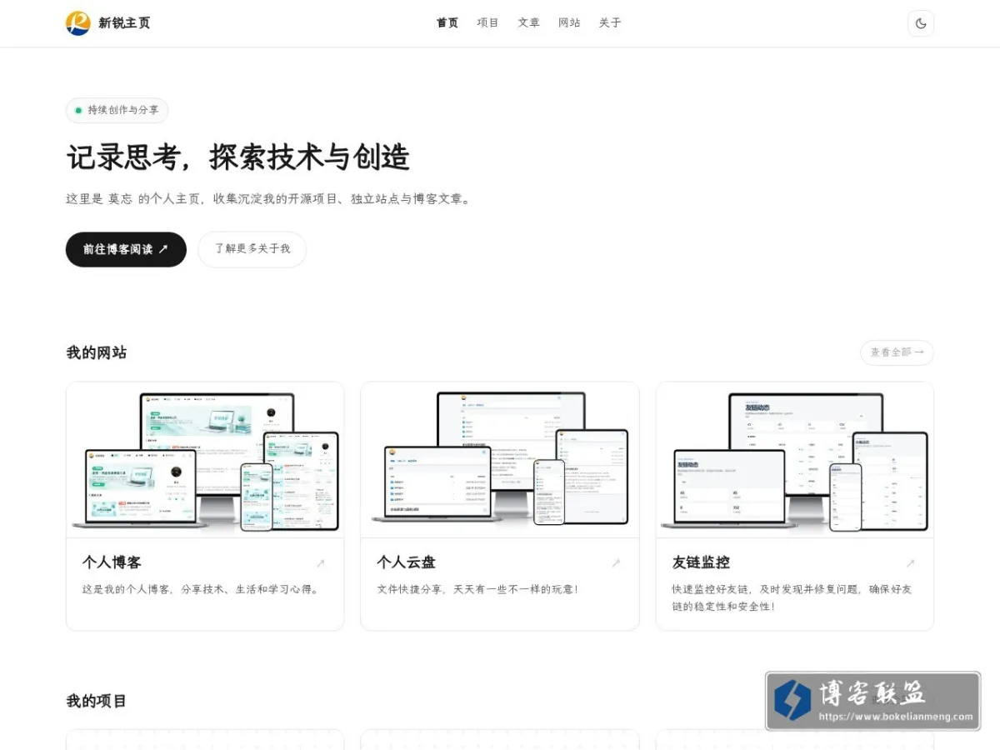The height and width of the screenshot is (750, 1000).
Task: Open the 项目 navigation item
Action: click(488, 23)
